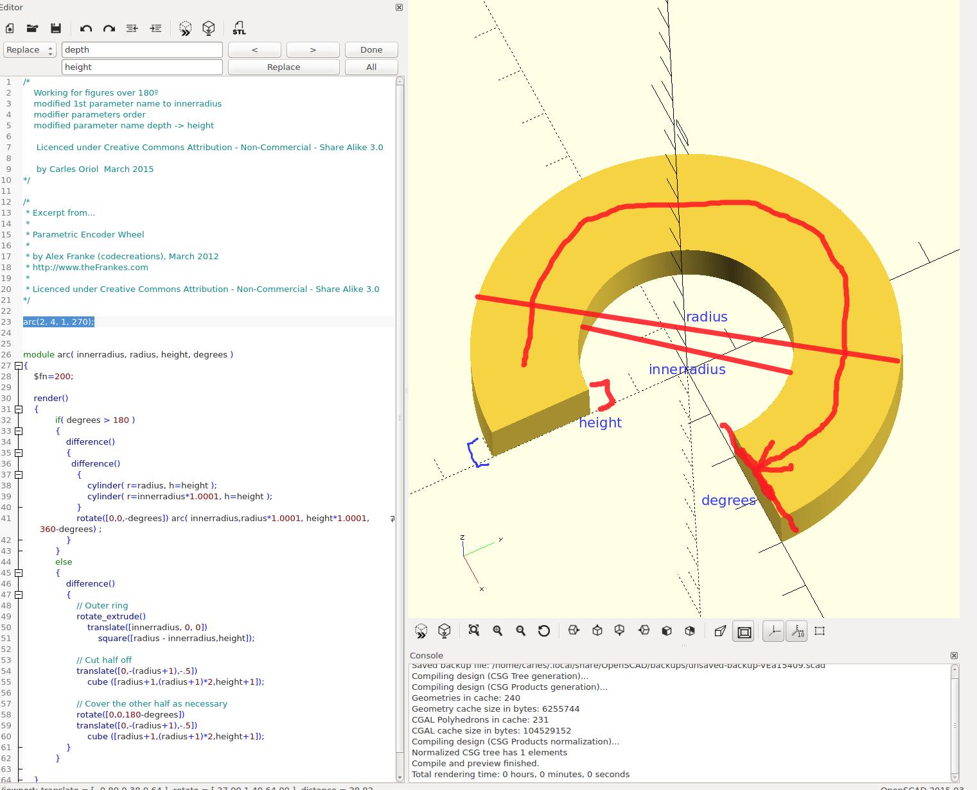
Task: Click the search field containing 'depth'
Action: point(142,50)
